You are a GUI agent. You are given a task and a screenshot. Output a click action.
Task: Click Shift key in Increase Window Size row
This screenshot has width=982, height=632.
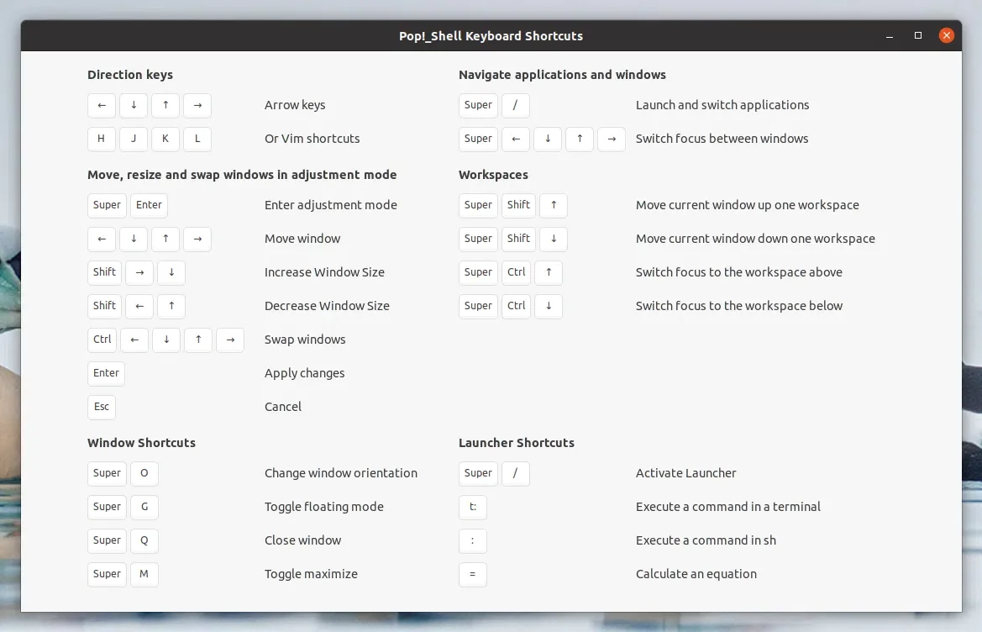pos(105,272)
